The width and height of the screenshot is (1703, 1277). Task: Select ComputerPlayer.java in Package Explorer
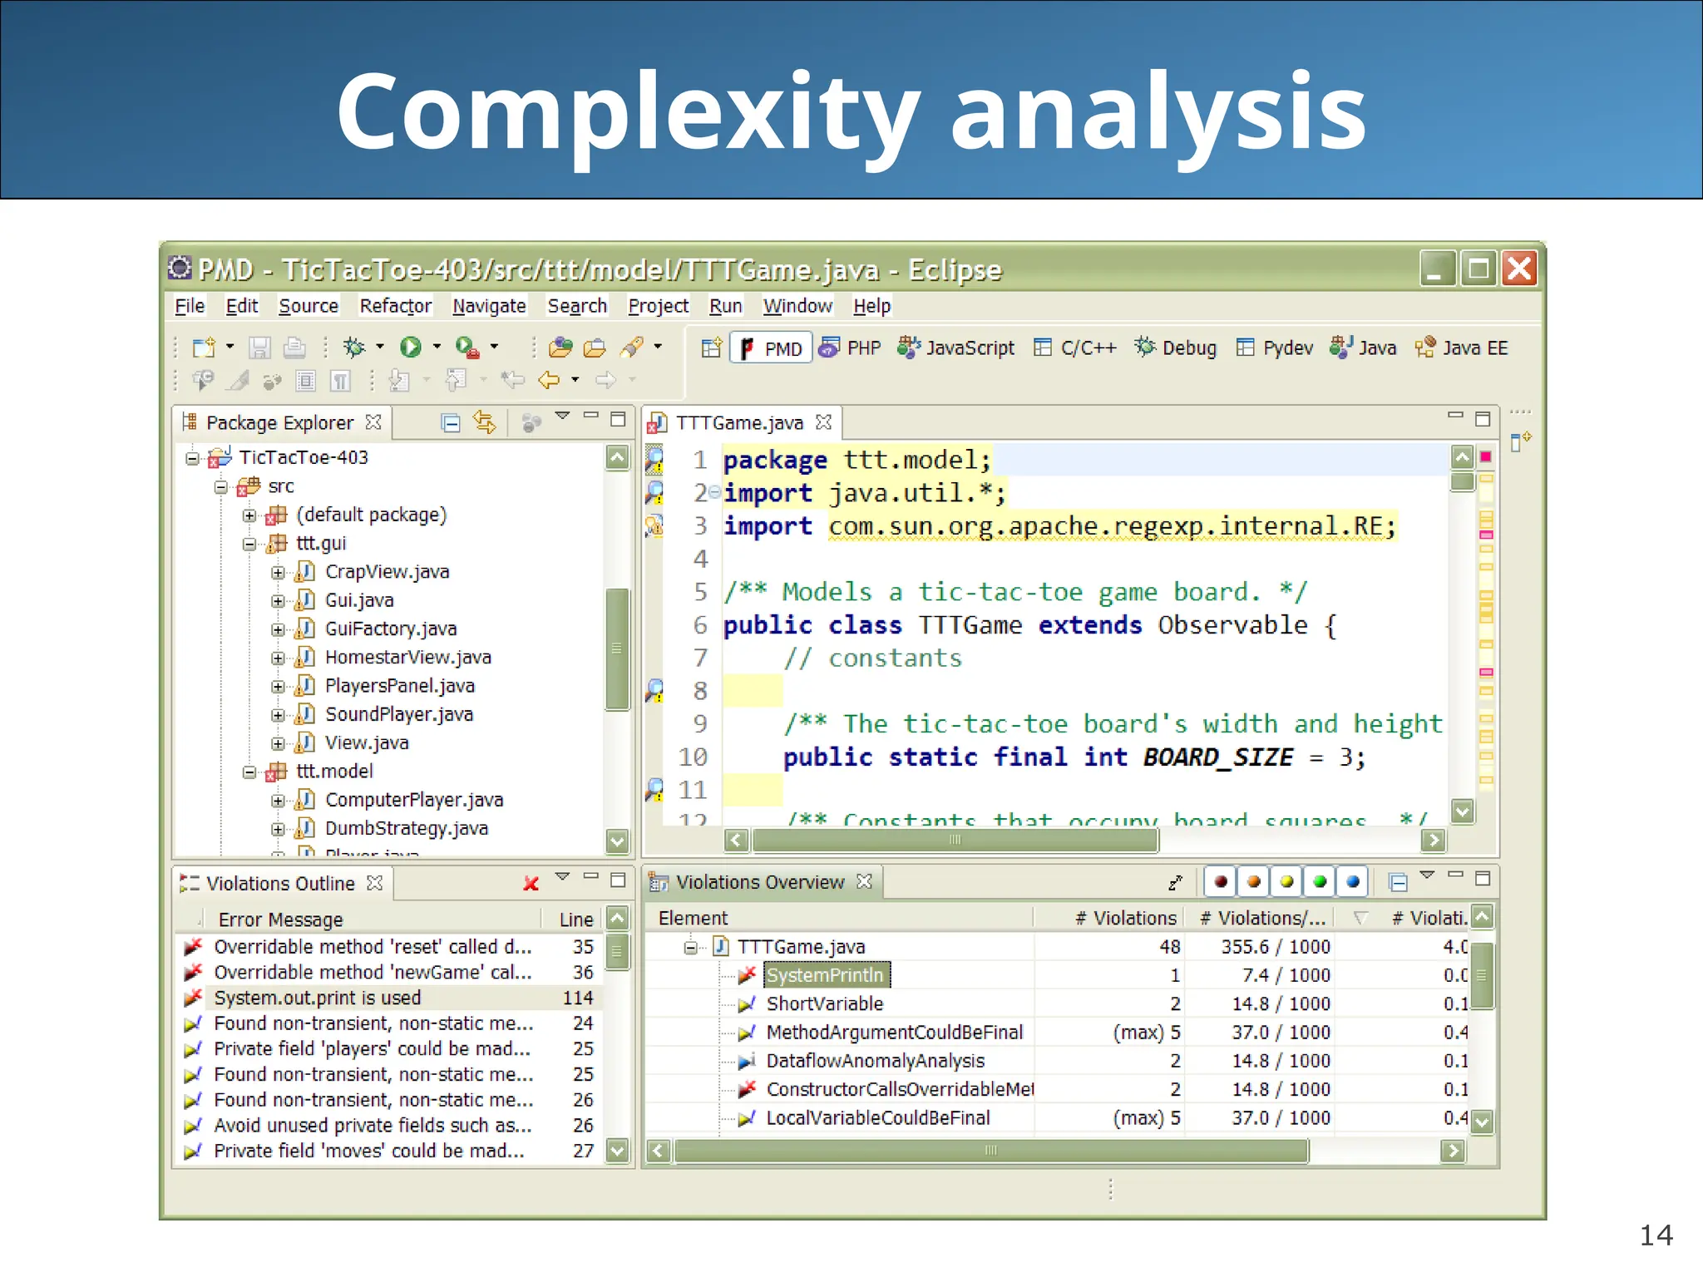coord(414,800)
